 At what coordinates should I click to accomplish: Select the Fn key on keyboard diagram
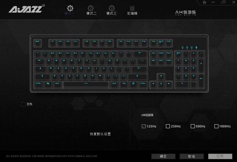point(124,85)
